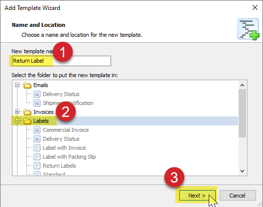Screen dimensions: 263x207
Task: Click the scroll down arrow in folder list
Action: point(242,171)
